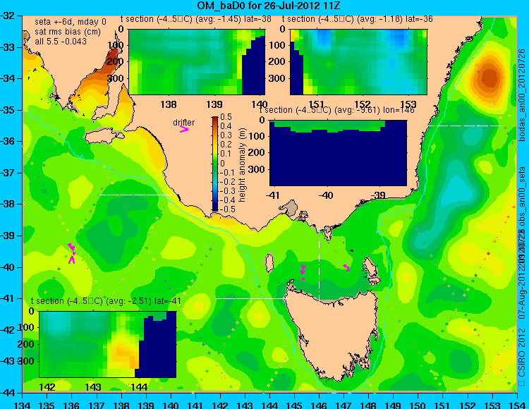Click the height anomaly color bar
Viewport: 529px width, 409px height.
click(215, 164)
